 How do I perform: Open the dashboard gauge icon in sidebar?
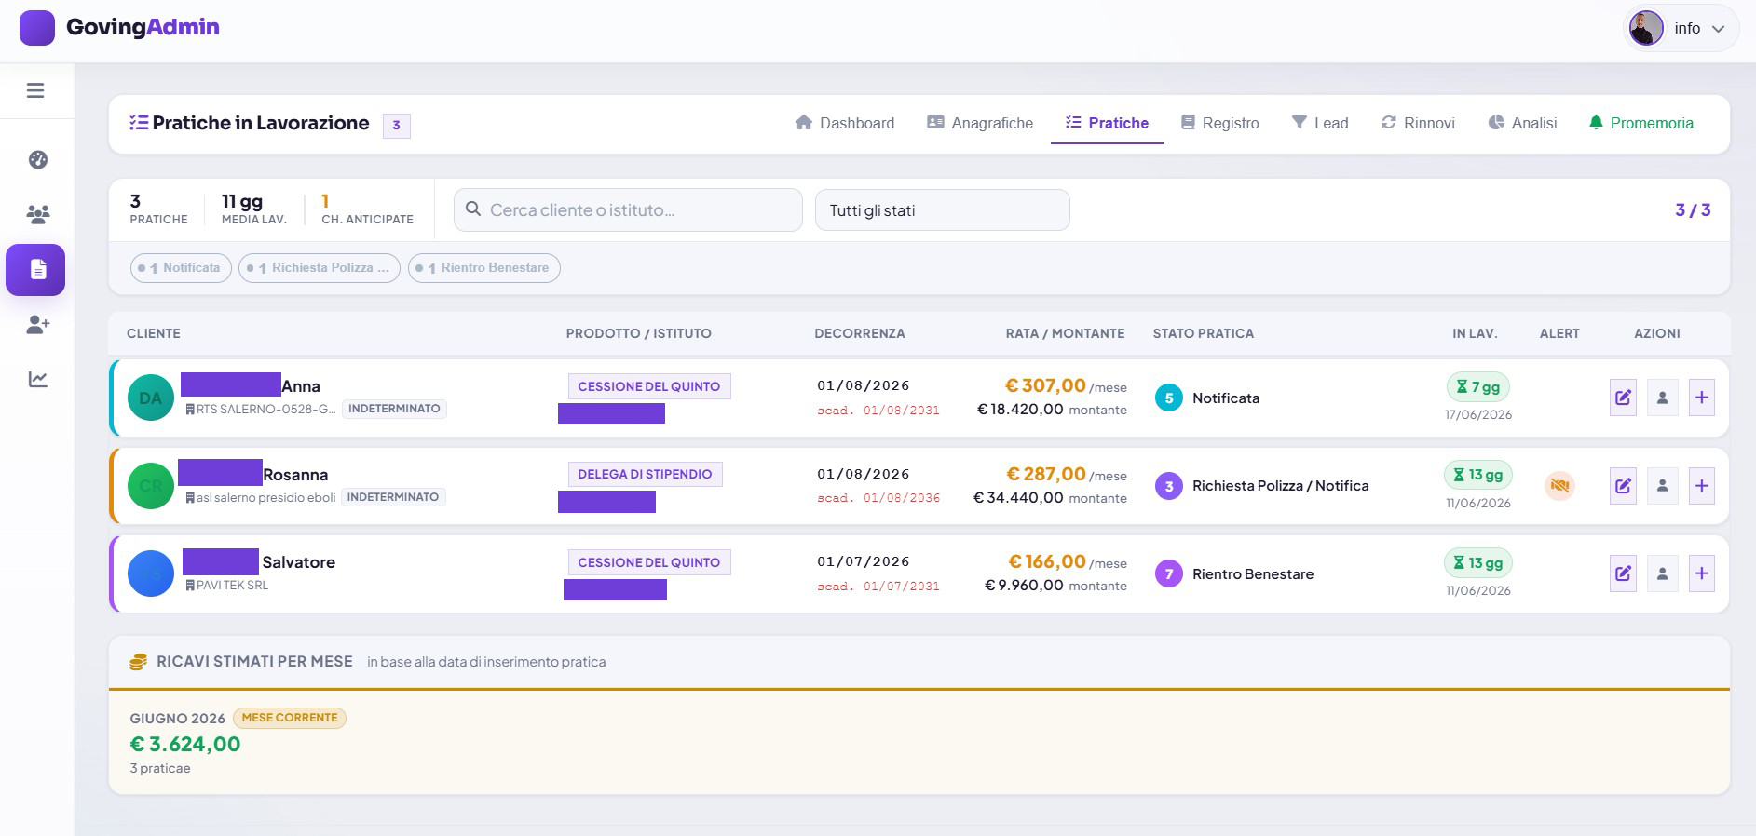pyautogui.click(x=38, y=159)
